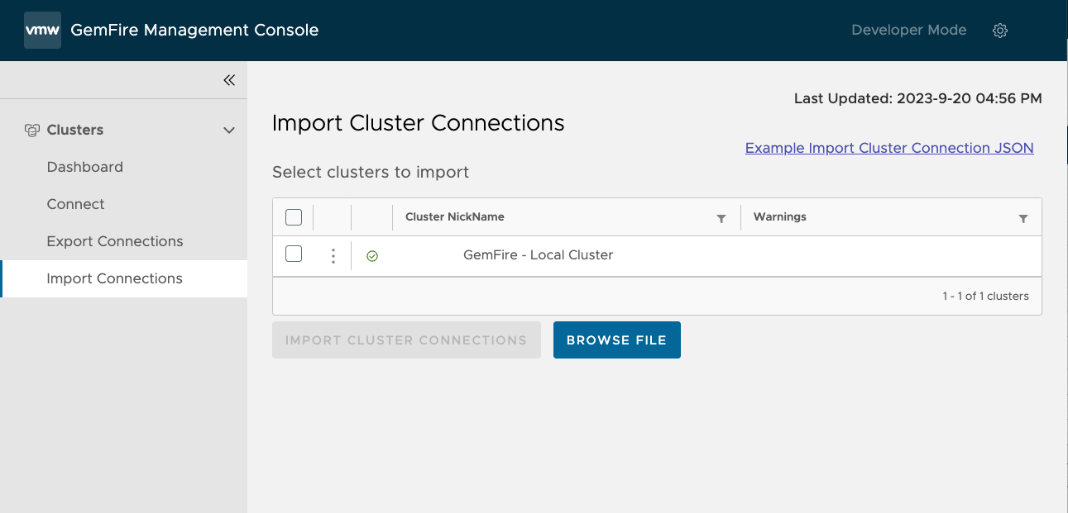The width and height of the screenshot is (1068, 513).
Task: Click the Warnings column header
Action: coord(780,216)
